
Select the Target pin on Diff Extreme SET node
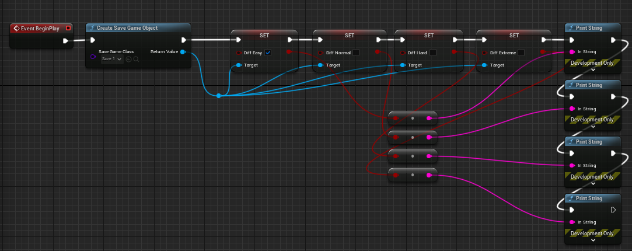(x=484, y=65)
